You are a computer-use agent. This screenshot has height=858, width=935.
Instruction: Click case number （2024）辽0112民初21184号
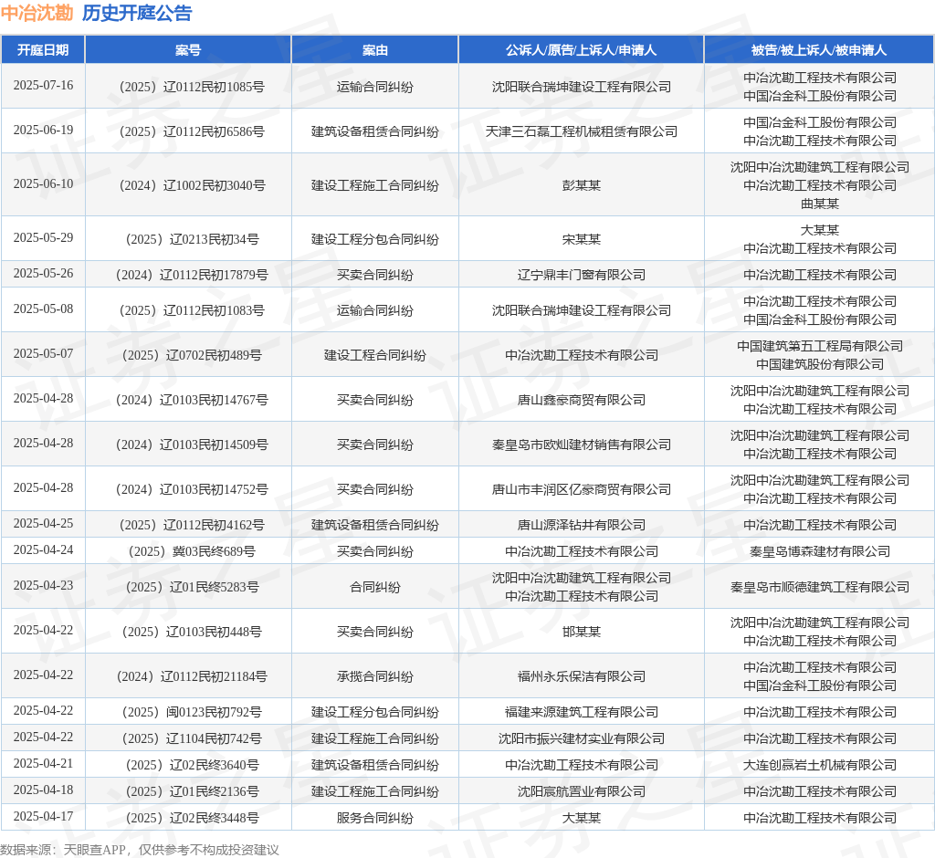[192, 676]
